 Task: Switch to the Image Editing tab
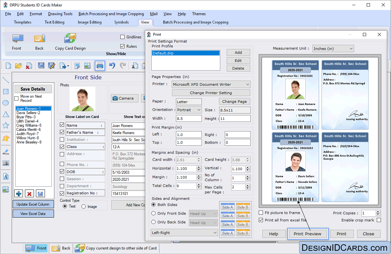90,22
